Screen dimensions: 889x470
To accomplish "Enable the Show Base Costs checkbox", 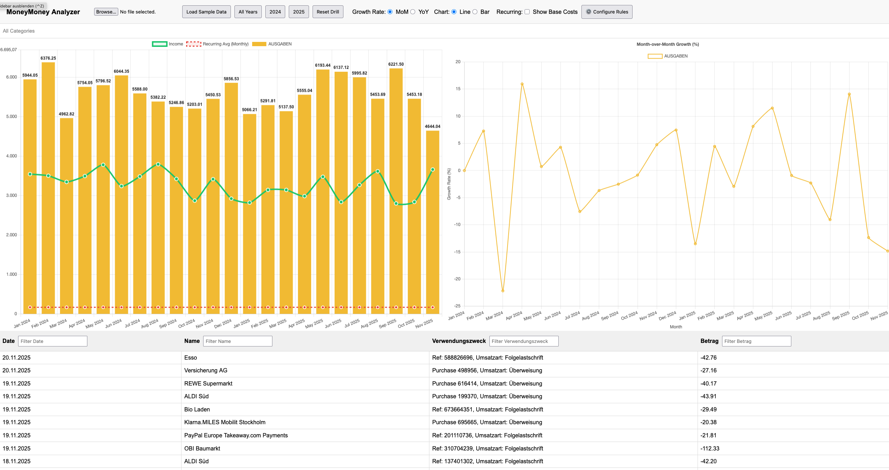I will 527,12.
